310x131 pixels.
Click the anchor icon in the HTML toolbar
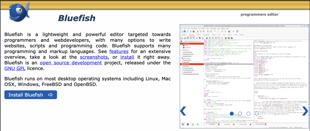coord(207,38)
